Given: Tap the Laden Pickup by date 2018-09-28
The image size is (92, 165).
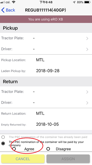Looking at the screenshot, I should click(x=48, y=71).
